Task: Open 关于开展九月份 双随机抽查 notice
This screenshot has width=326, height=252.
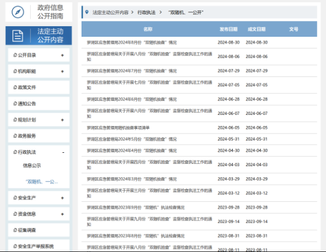Action: tap(150, 222)
